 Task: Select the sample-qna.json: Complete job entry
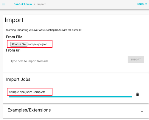pos(27,92)
